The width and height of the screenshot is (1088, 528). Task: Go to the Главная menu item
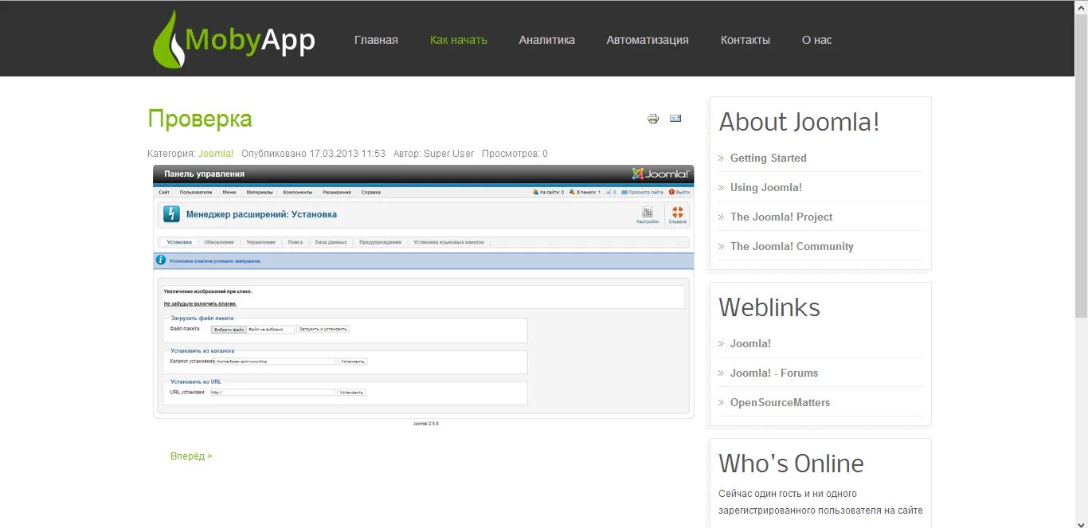tap(376, 40)
